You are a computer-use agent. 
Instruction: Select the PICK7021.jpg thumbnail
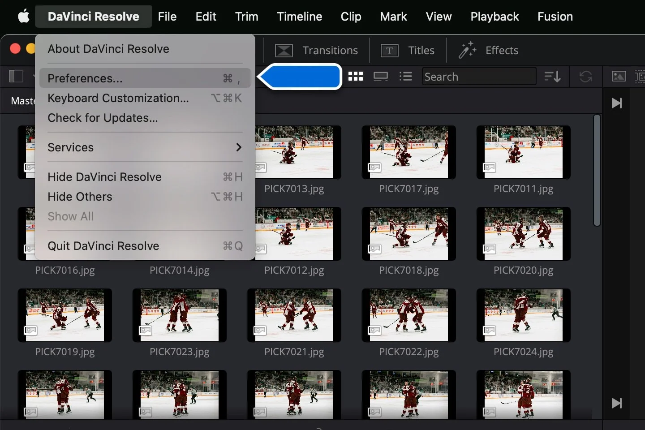pyautogui.click(x=294, y=315)
